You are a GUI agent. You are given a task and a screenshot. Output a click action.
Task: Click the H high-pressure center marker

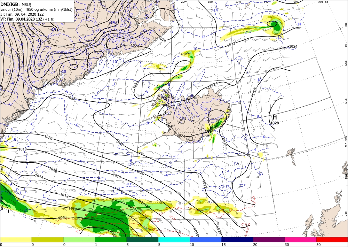(x=275, y=117)
